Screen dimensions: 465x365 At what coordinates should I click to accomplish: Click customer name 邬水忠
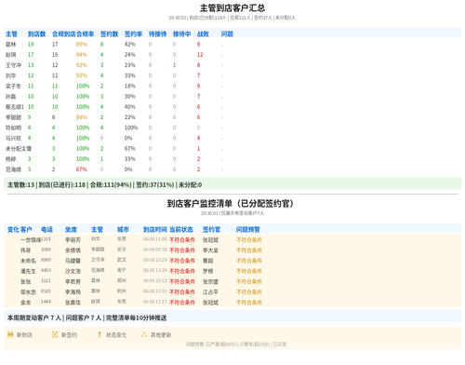coord(28,292)
